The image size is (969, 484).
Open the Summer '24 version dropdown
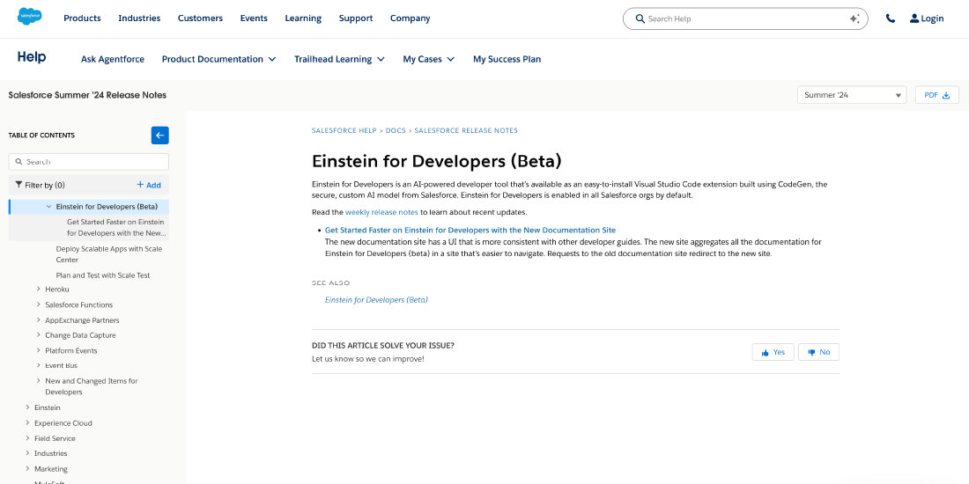(851, 95)
